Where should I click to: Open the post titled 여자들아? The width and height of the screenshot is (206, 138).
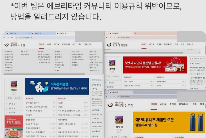tap(29, 115)
